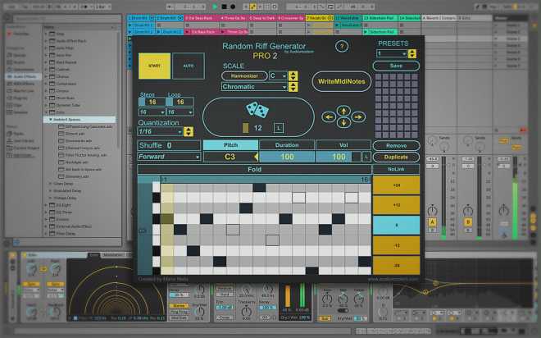Open the root key C dropdown

click(x=278, y=75)
